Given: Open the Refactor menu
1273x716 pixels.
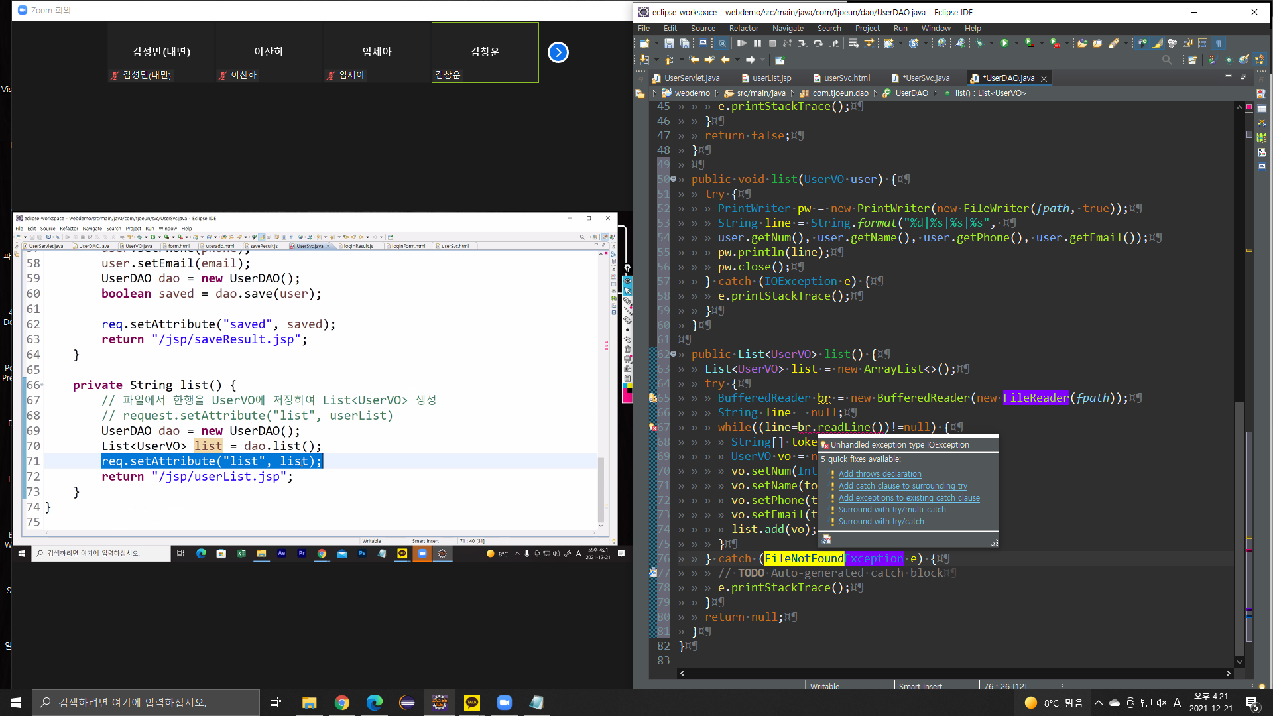Looking at the screenshot, I should point(743,29).
